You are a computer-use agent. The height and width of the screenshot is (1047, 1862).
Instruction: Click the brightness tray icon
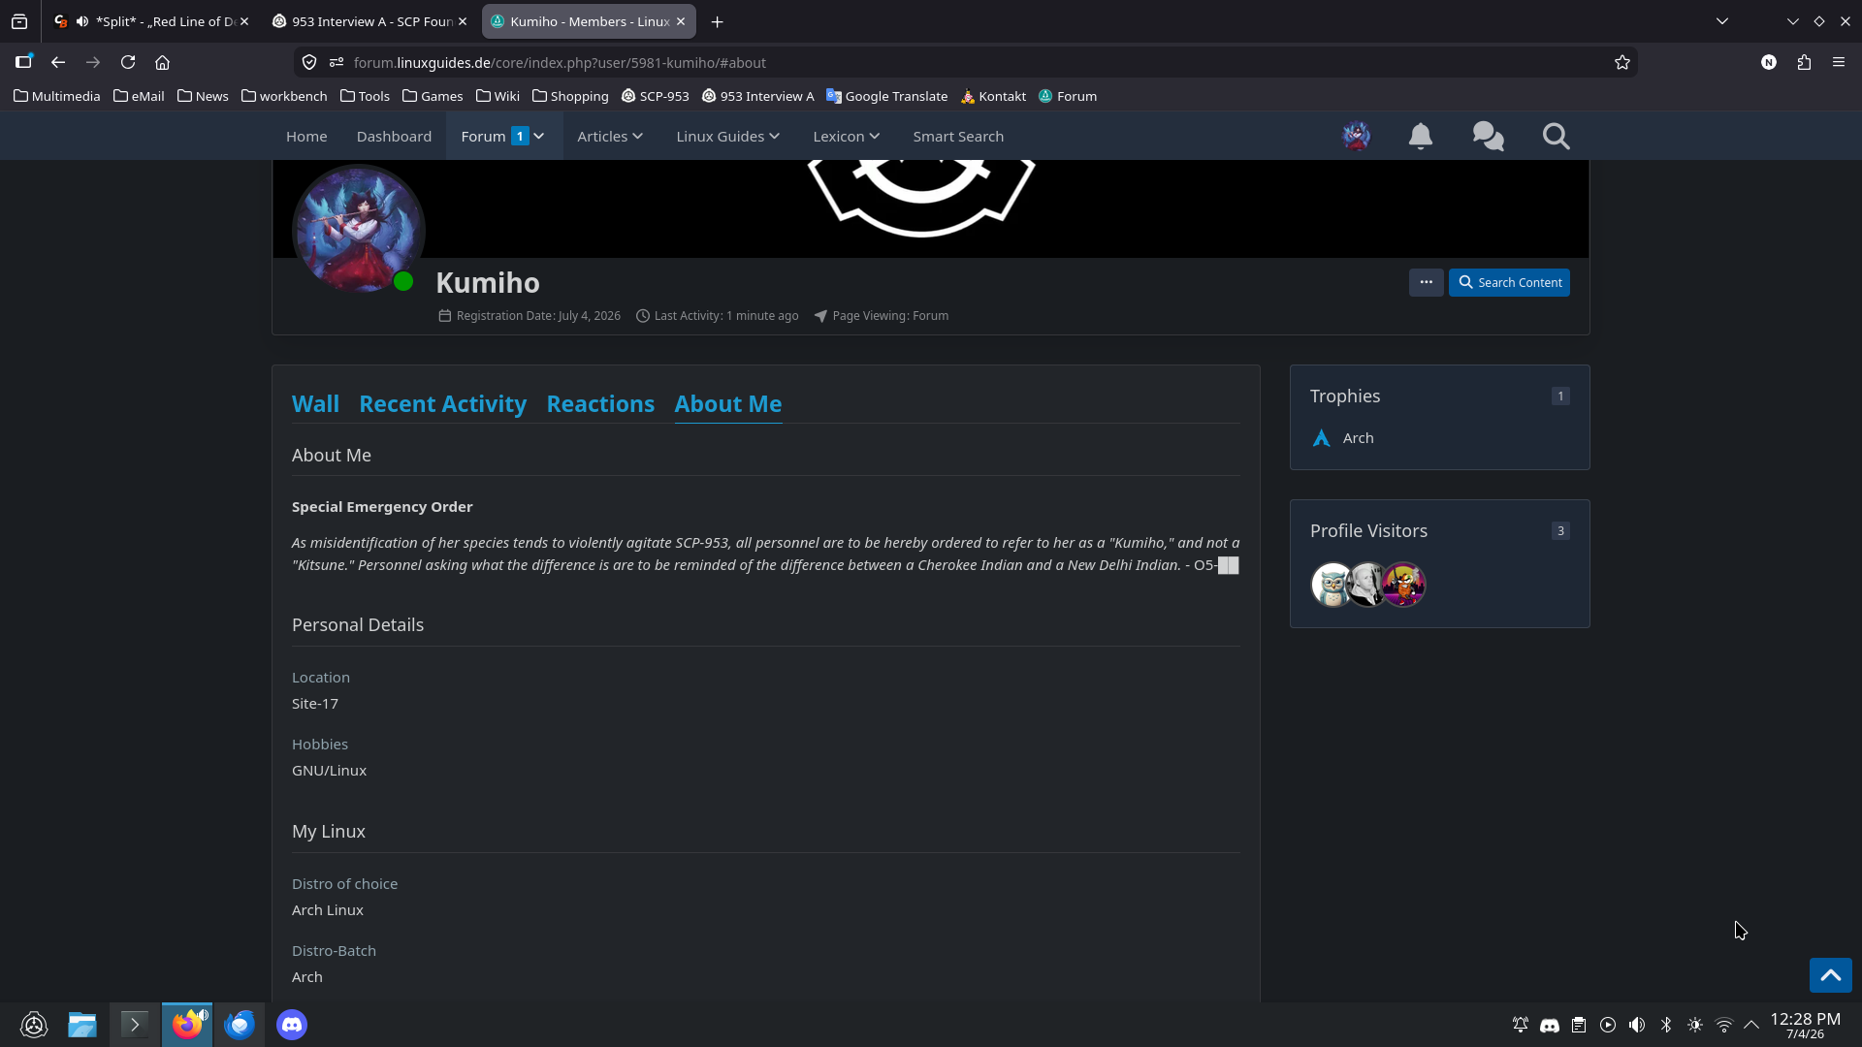(1695, 1025)
